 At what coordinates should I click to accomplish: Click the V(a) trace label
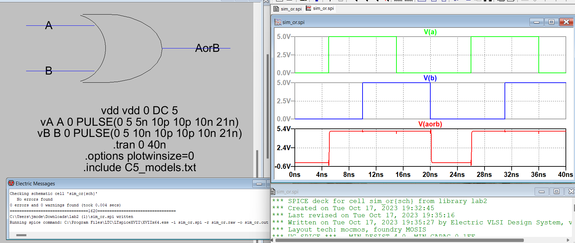[430, 32]
